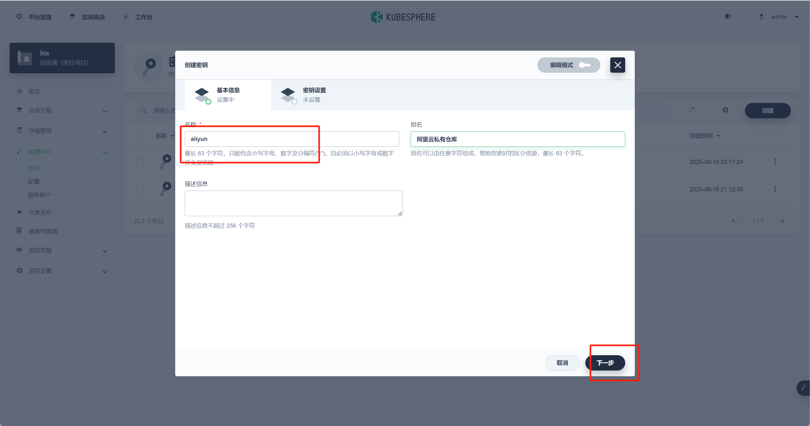This screenshot has height=426, width=810.
Task: Open more actions for the 21:12:30 row
Action: click(775, 189)
